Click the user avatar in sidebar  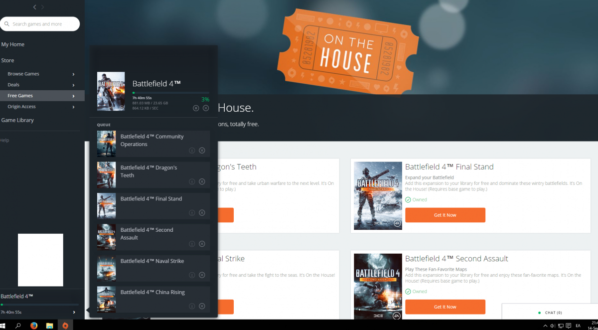pos(40,260)
